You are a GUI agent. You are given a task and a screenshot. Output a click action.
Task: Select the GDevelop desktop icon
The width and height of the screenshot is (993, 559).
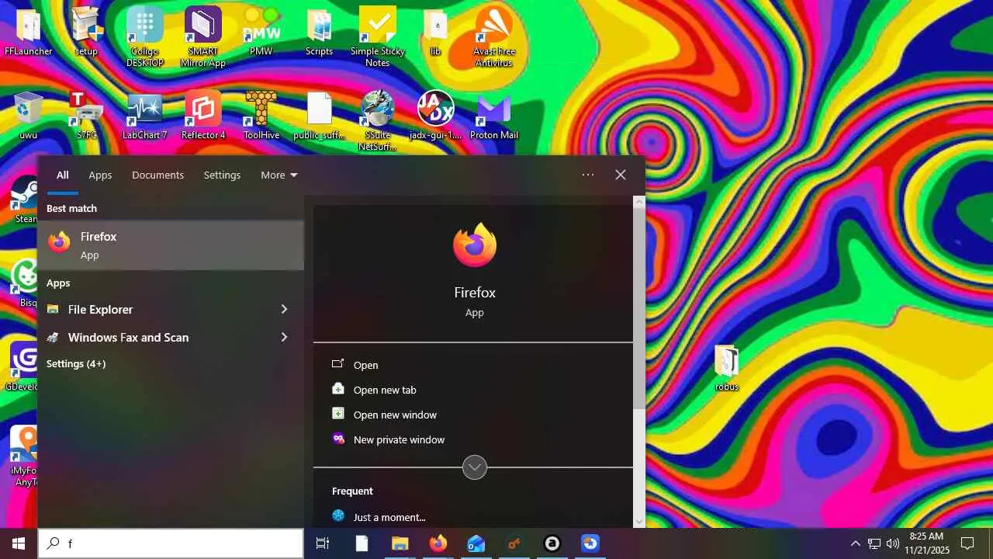point(22,367)
